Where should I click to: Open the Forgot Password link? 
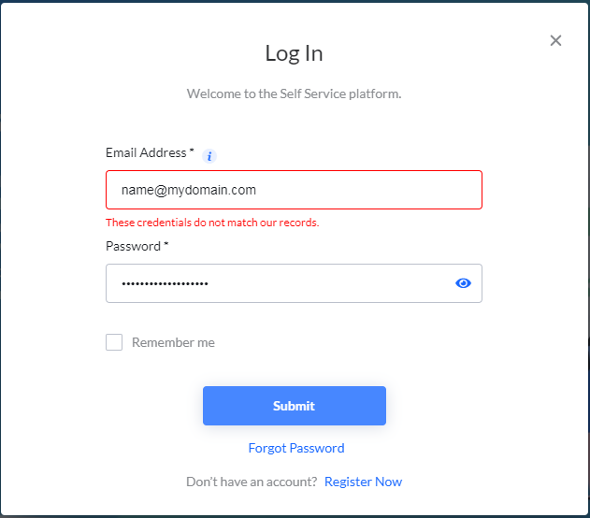[x=296, y=448]
